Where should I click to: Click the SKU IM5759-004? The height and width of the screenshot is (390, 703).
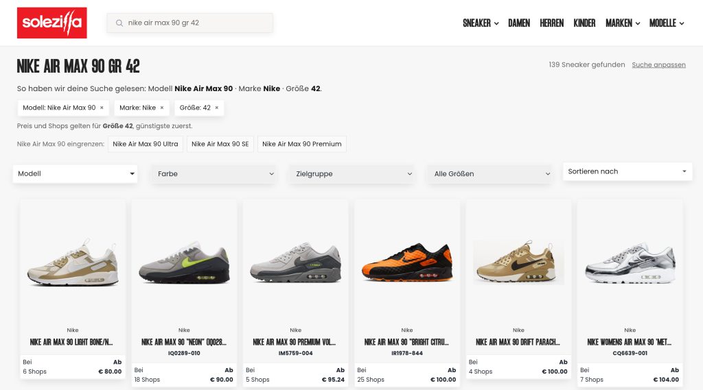295,353
